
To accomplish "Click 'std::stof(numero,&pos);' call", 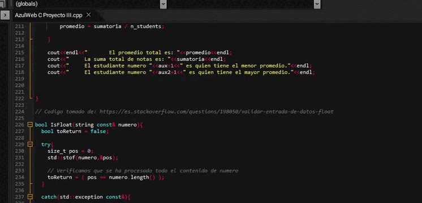I will 83,158.
